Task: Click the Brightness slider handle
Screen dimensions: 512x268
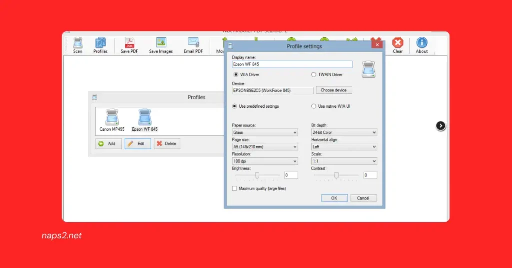Action: [257, 175]
